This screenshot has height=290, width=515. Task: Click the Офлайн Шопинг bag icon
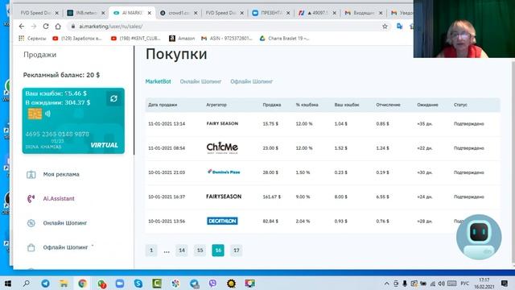[x=31, y=247]
